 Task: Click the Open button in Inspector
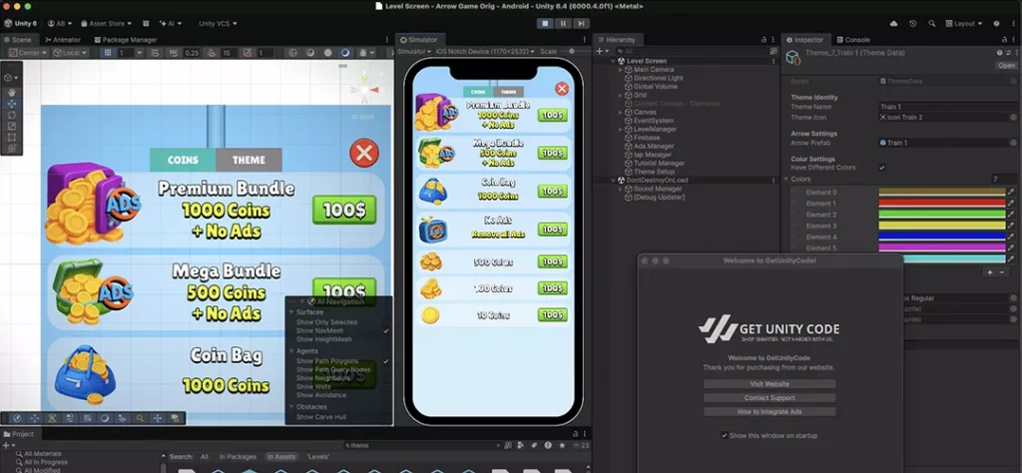coord(1006,65)
